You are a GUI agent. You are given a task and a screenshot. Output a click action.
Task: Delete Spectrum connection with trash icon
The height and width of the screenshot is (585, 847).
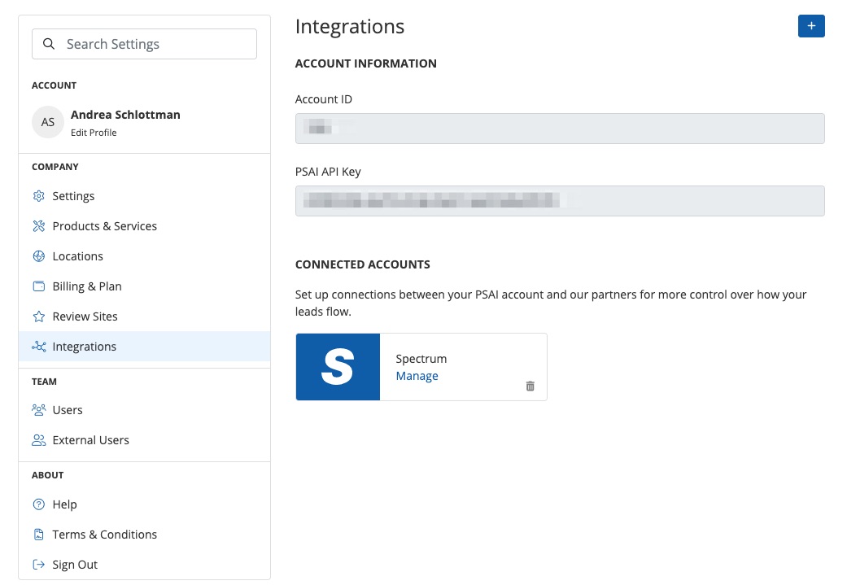point(530,386)
